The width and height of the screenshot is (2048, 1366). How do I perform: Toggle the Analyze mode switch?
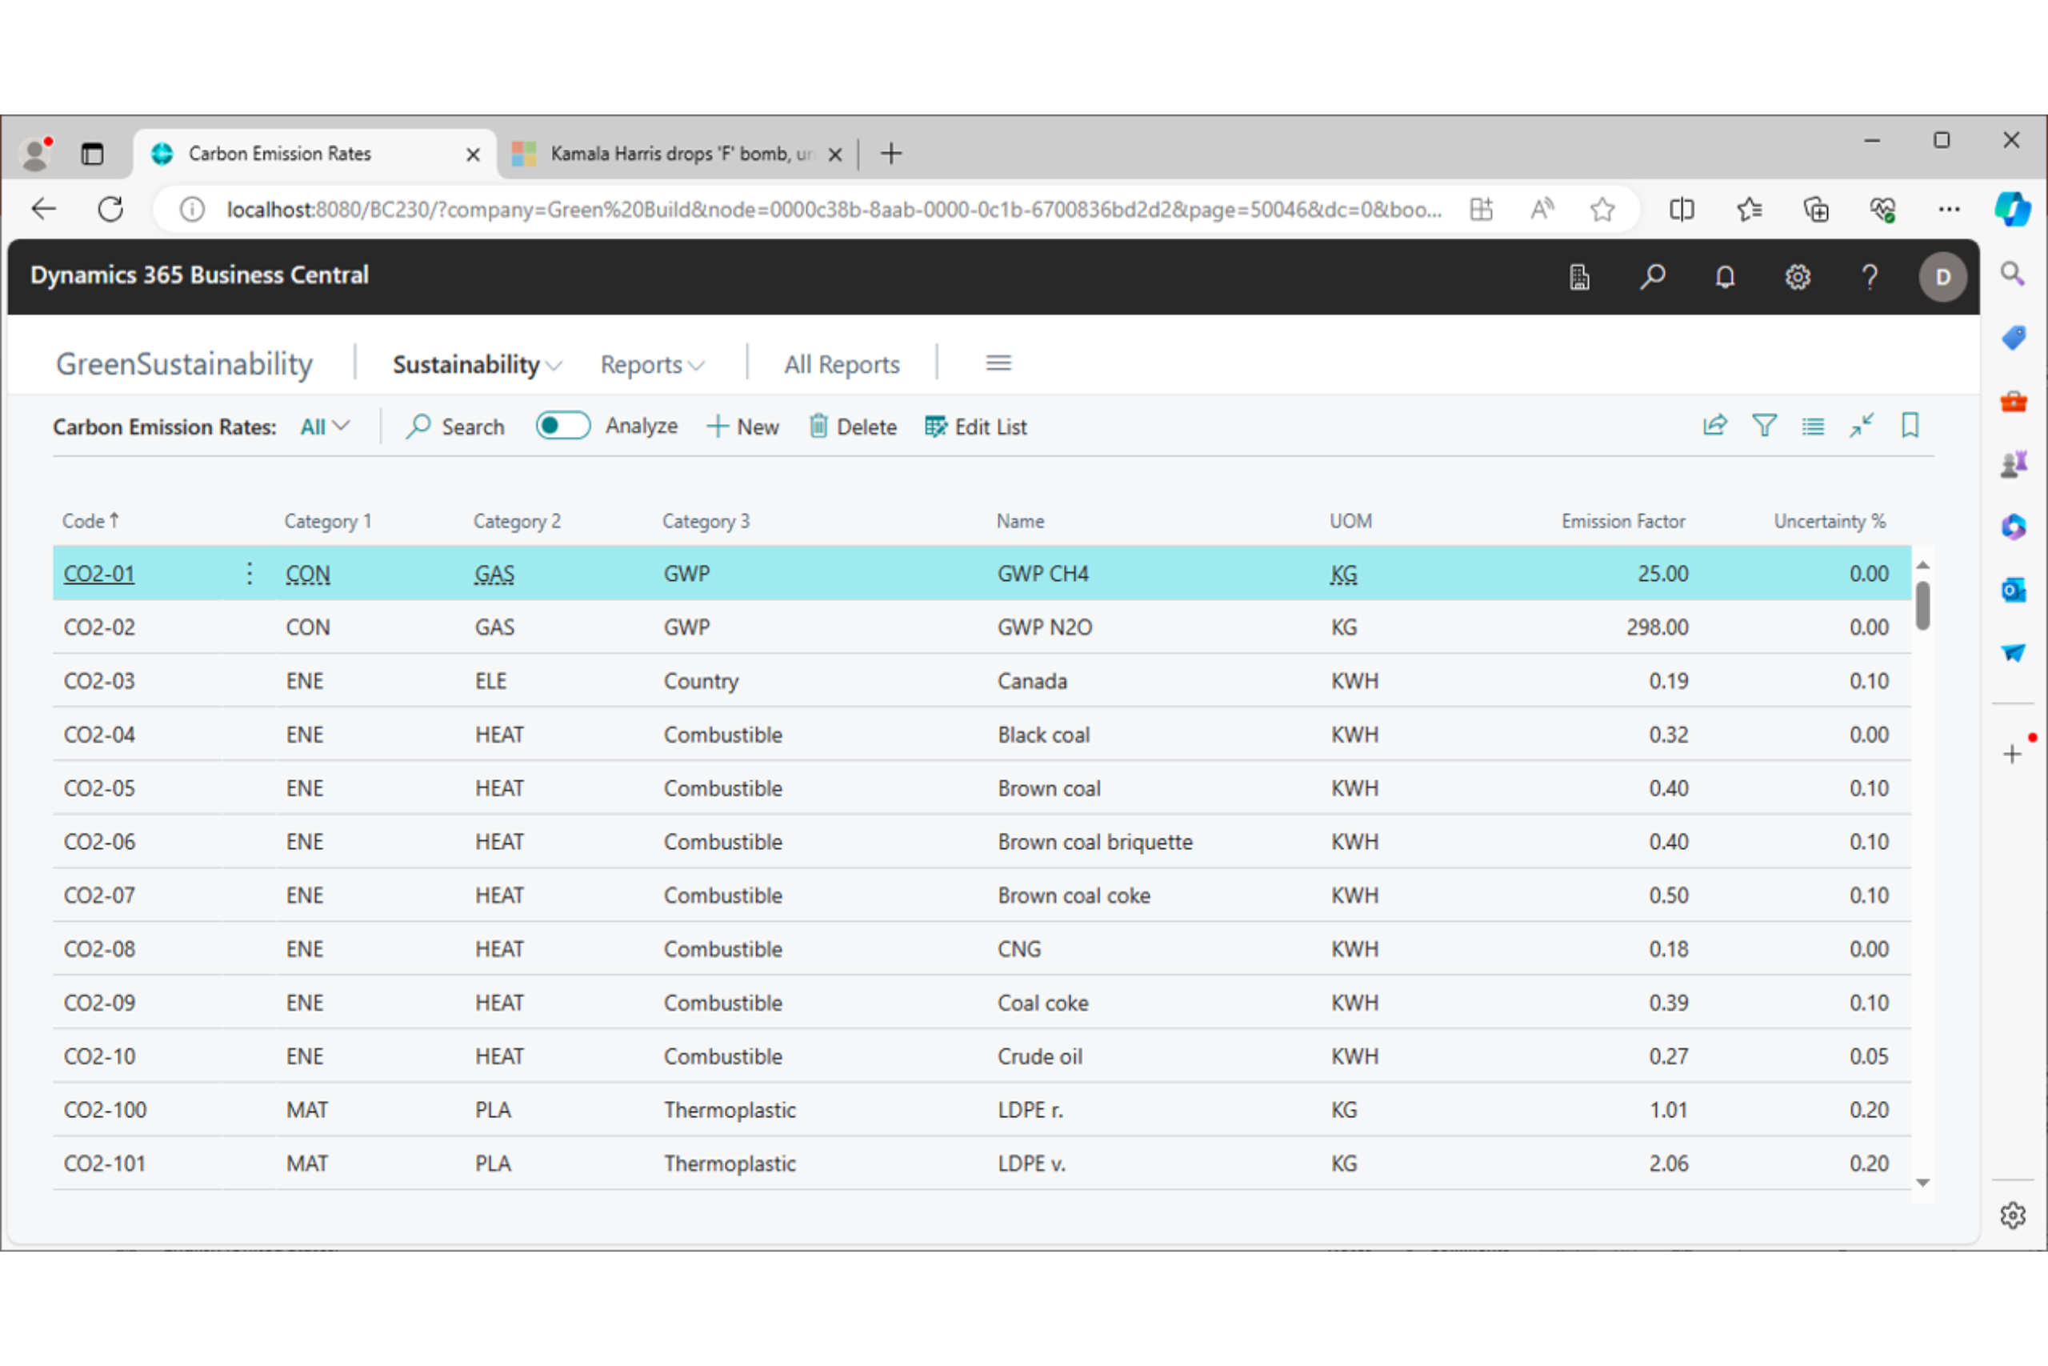[562, 426]
